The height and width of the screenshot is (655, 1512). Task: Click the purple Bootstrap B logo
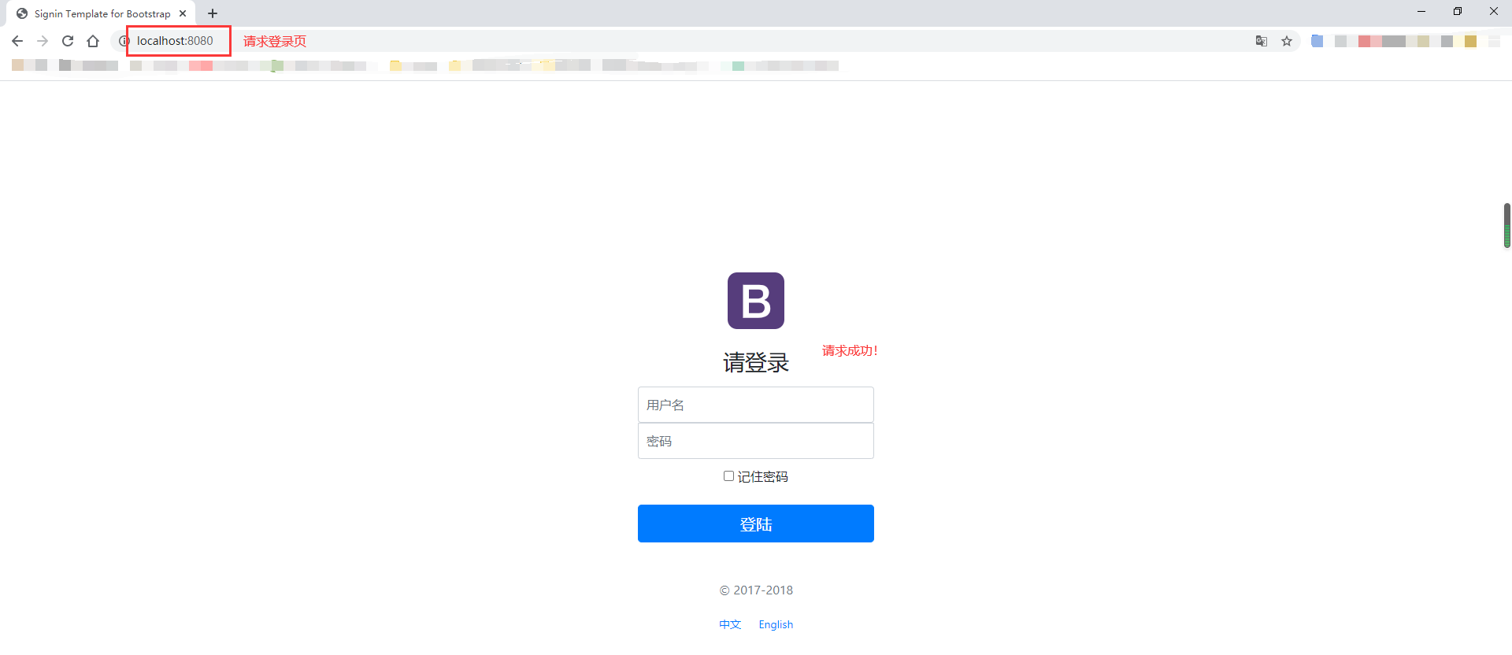pyautogui.click(x=756, y=301)
